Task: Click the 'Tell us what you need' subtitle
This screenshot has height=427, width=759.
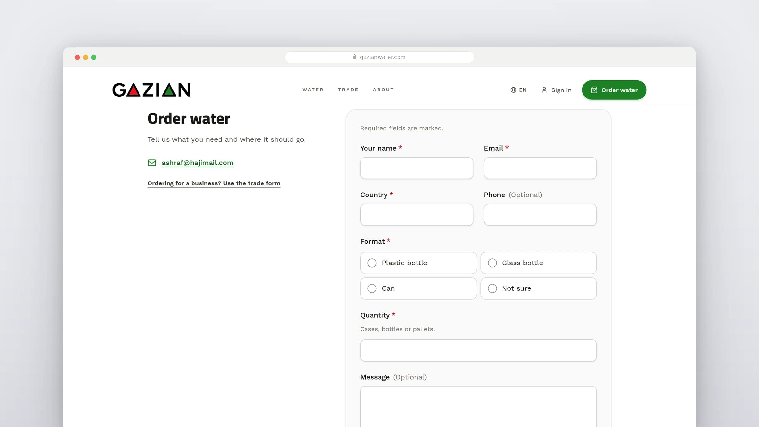Action: [x=227, y=139]
